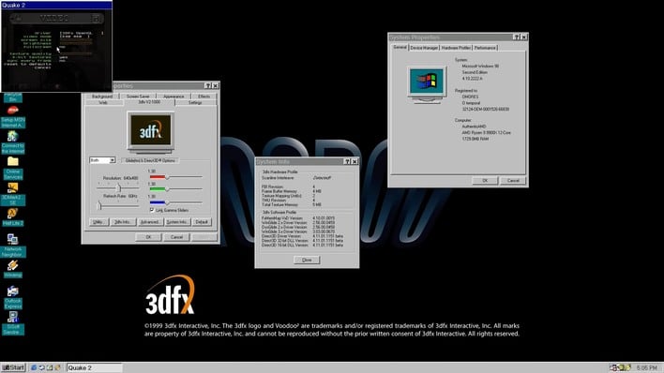The height and width of the screenshot is (373, 664).
Task: Click the Refresh Rate slider handle
Action: [x=99, y=206]
